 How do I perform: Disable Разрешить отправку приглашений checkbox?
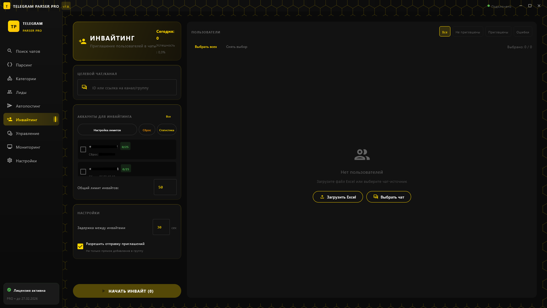[80, 246]
